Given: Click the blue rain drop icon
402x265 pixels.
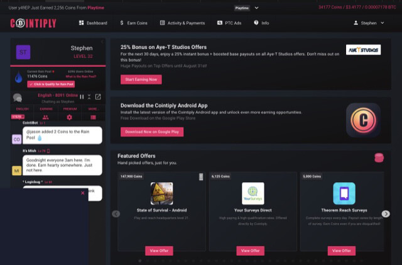Looking at the screenshot, I should (18, 77).
